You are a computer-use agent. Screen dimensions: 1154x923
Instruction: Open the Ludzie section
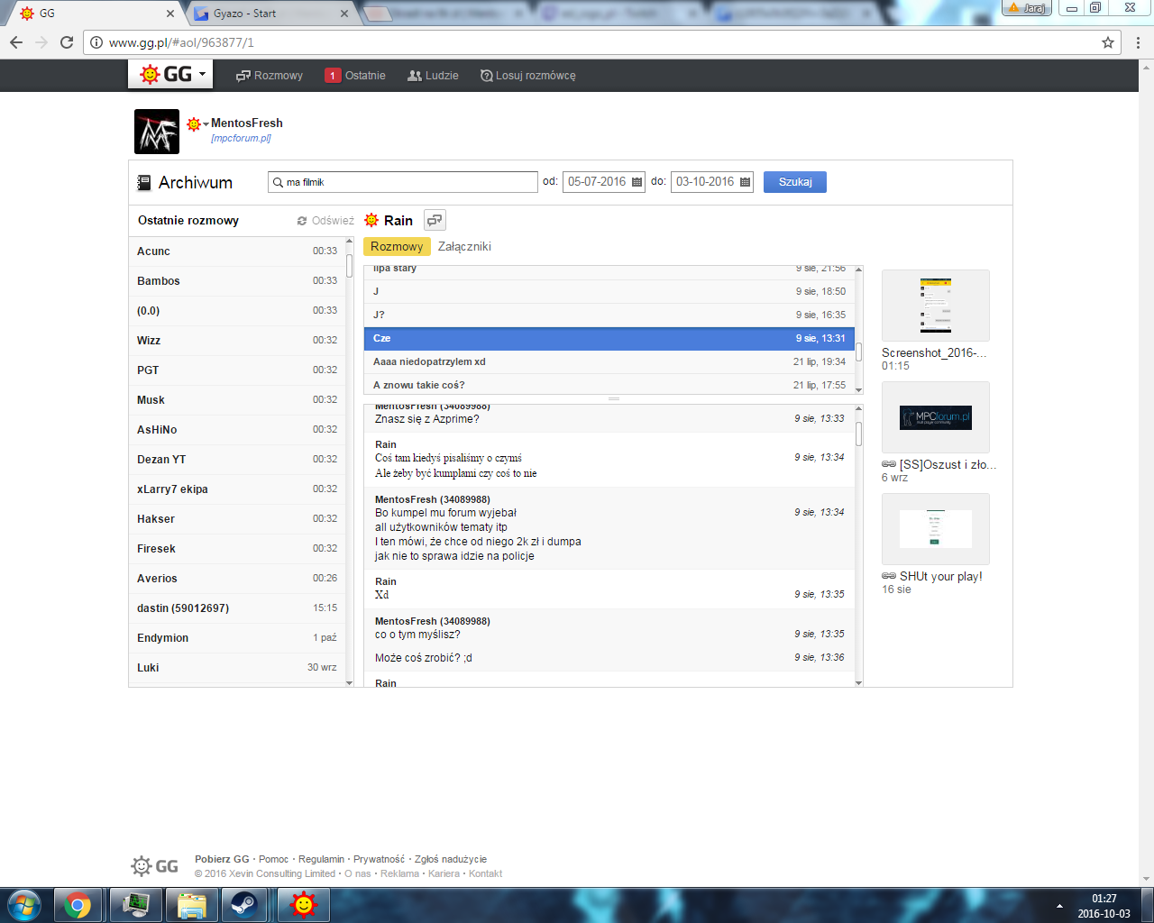[433, 76]
